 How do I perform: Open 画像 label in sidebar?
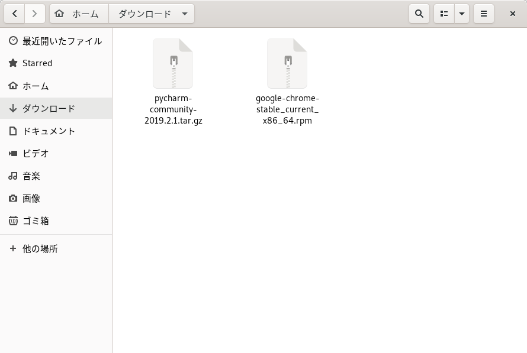(31, 198)
